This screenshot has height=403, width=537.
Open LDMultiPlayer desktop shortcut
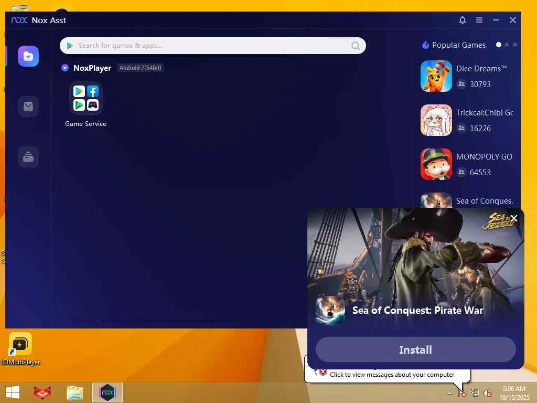(x=20, y=348)
